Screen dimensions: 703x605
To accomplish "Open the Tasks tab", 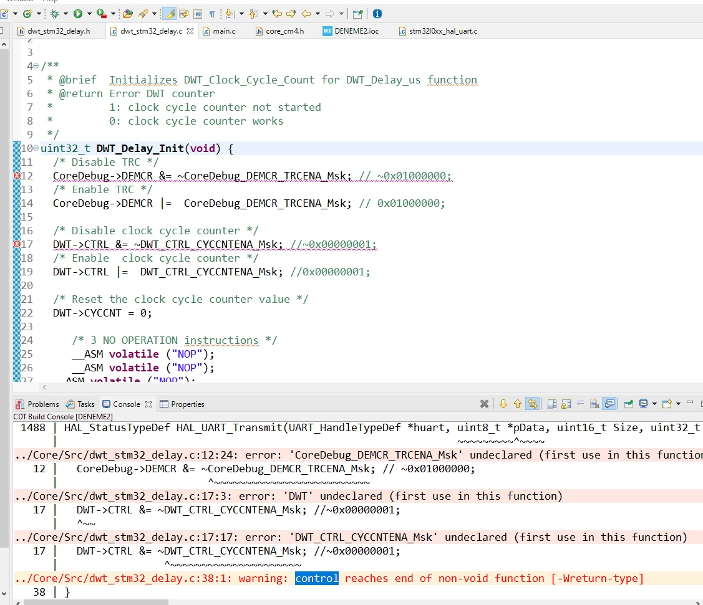I will tap(80, 404).
